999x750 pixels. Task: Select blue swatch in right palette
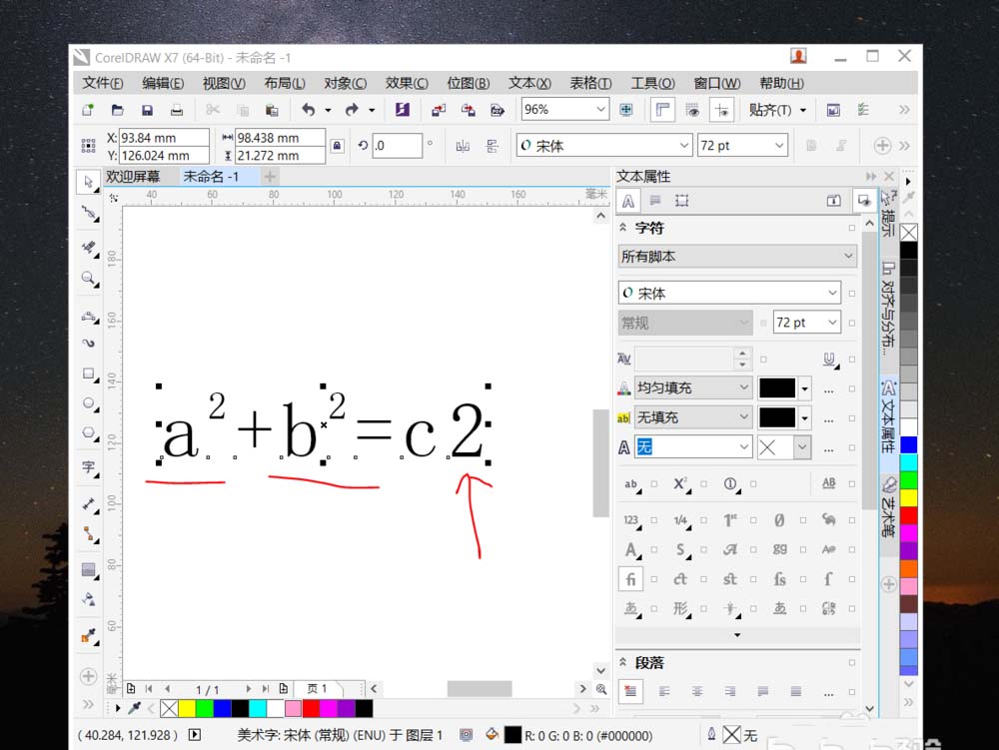coord(908,444)
